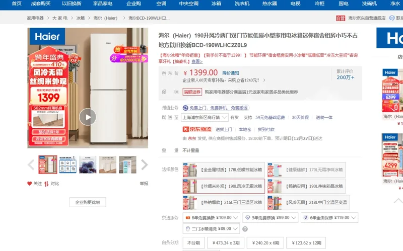Select fourth product thumbnail
The image size is (403, 251).
pyautogui.click(x=108, y=164)
